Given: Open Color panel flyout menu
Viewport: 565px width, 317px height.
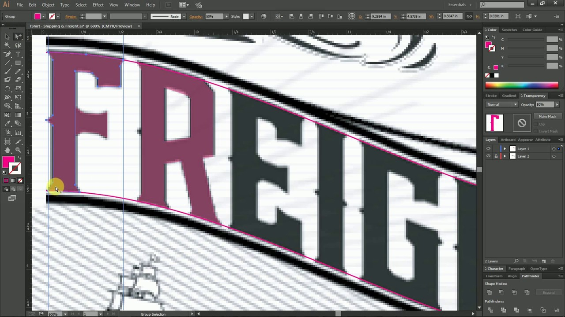Looking at the screenshot, I should coord(561,30).
